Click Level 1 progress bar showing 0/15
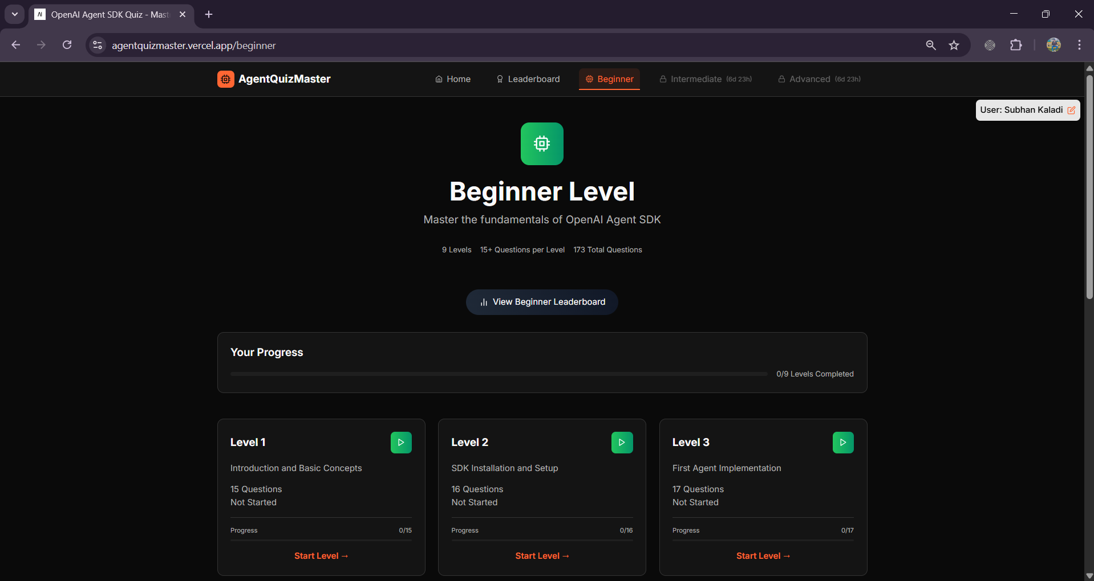Image resolution: width=1094 pixels, height=581 pixels. coord(321,539)
